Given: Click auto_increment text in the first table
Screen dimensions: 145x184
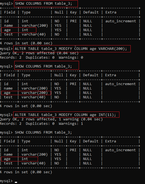Looking at the screenshot, I should [121, 21].
